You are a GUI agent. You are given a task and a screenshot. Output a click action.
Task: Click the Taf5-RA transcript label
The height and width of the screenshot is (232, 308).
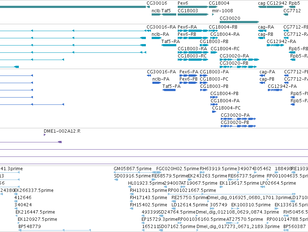[171, 42]
